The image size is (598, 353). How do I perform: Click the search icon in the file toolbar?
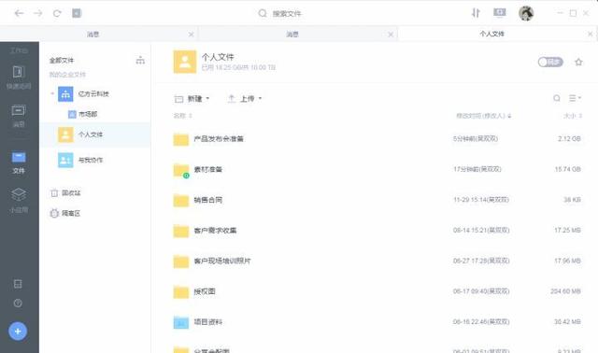pos(557,98)
